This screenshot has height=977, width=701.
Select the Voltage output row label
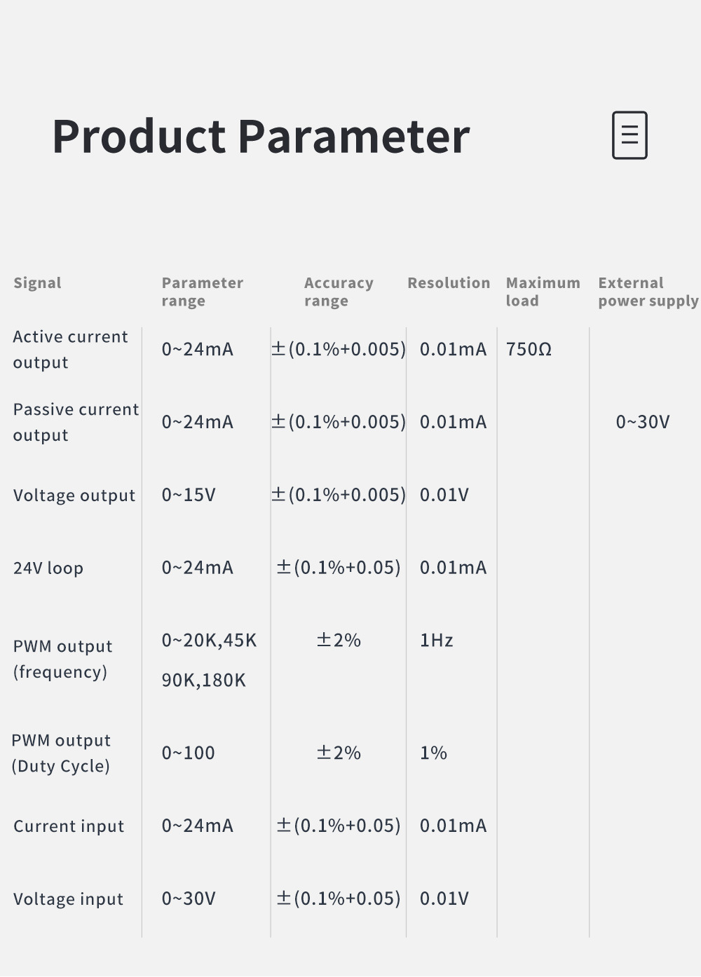tap(74, 496)
